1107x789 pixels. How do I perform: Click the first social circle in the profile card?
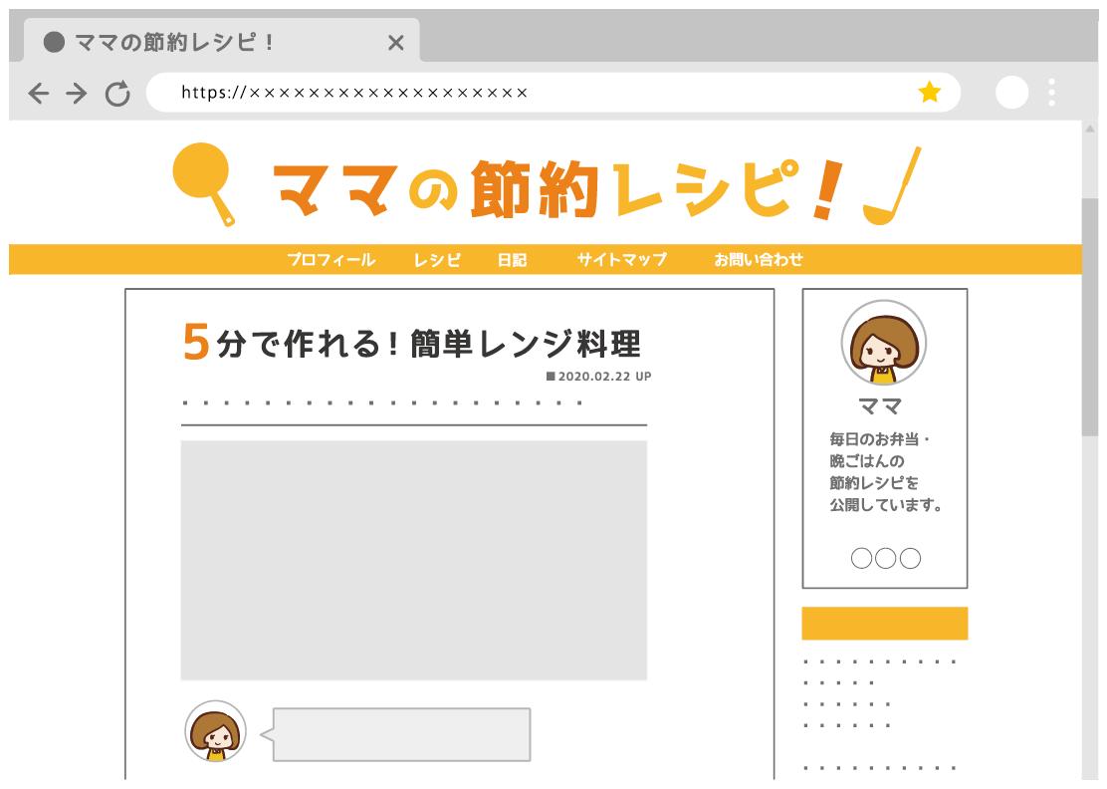[x=861, y=558]
